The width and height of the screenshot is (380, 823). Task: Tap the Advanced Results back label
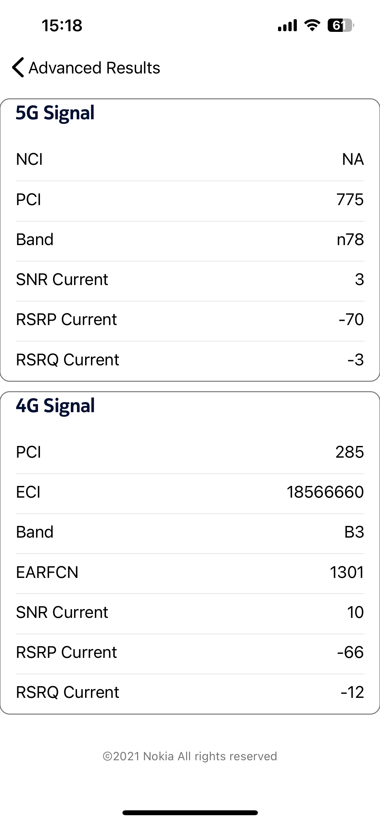click(94, 68)
